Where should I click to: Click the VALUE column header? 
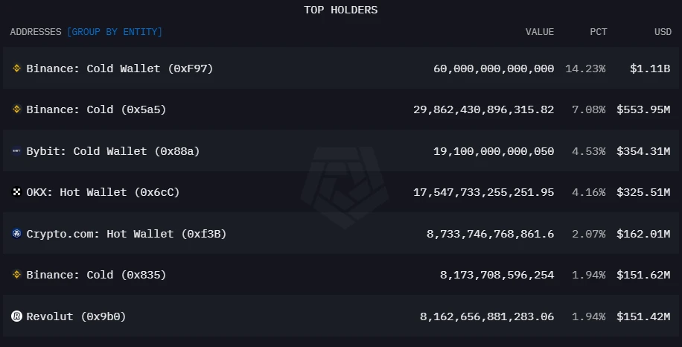point(539,32)
